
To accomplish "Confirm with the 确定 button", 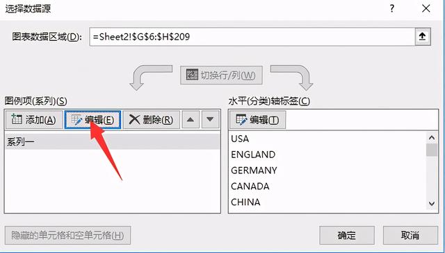I will tap(347, 235).
